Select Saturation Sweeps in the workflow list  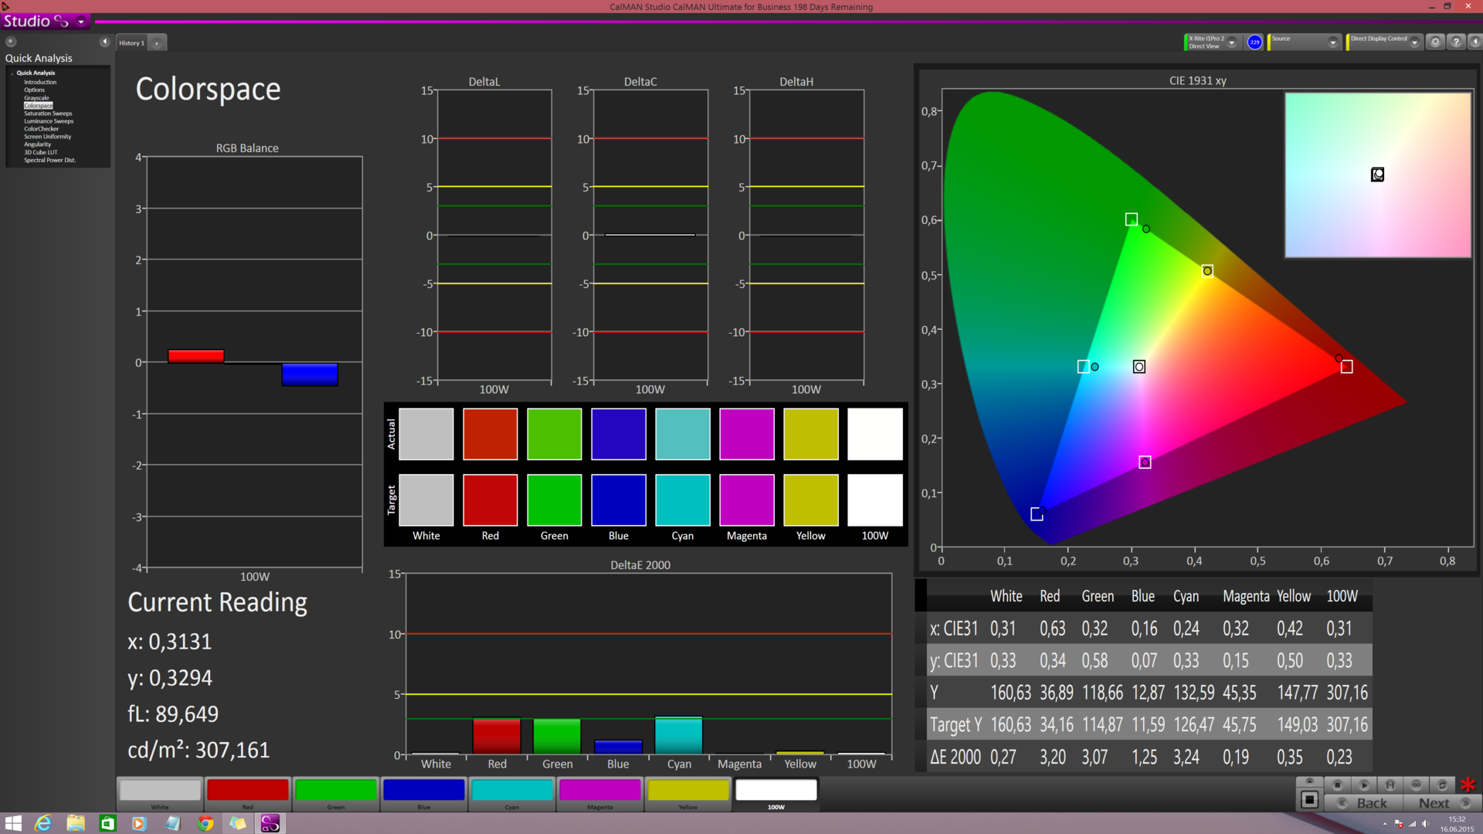pyautogui.click(x=48, y=114)
